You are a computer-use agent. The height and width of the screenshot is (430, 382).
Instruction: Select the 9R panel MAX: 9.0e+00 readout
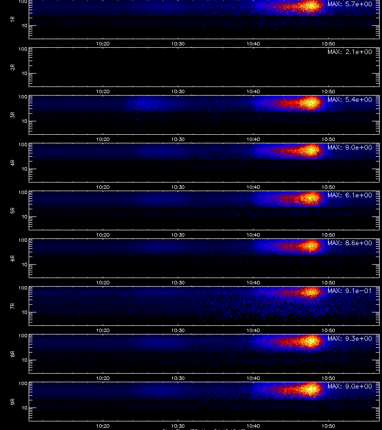pos(350,386)
